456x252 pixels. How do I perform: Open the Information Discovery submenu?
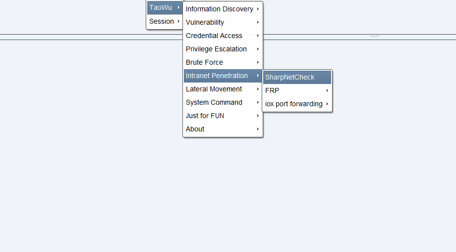(x=219, y=9)
